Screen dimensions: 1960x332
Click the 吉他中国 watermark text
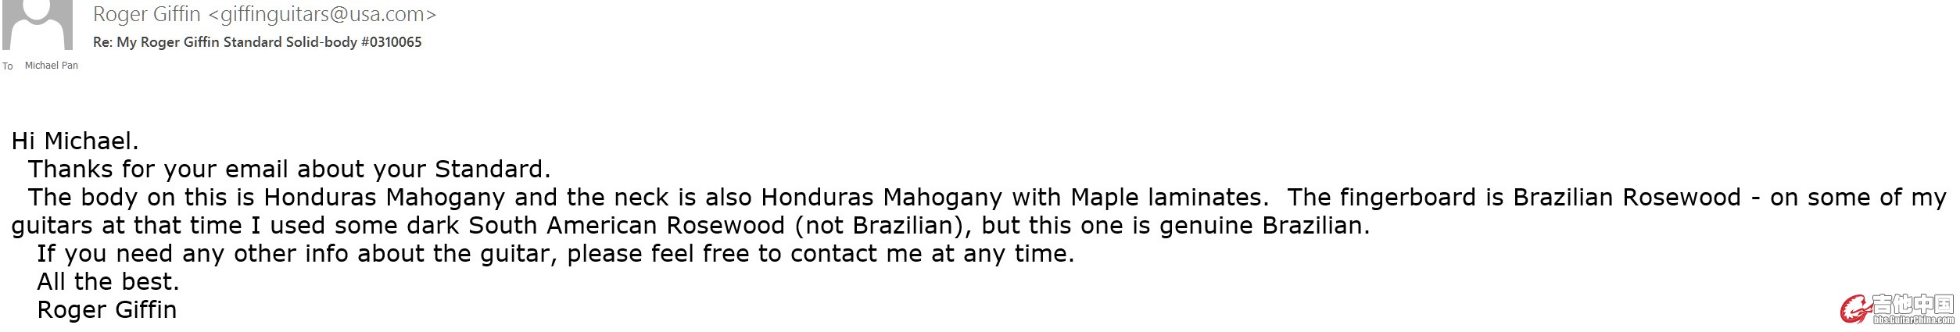pos(1913,304)
